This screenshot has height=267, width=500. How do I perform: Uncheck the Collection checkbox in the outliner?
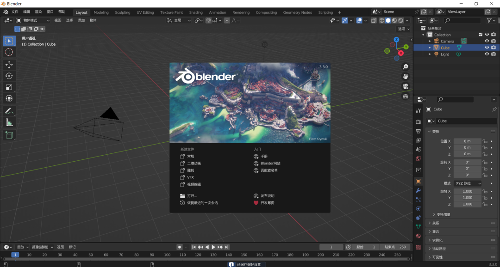(481, 34)
